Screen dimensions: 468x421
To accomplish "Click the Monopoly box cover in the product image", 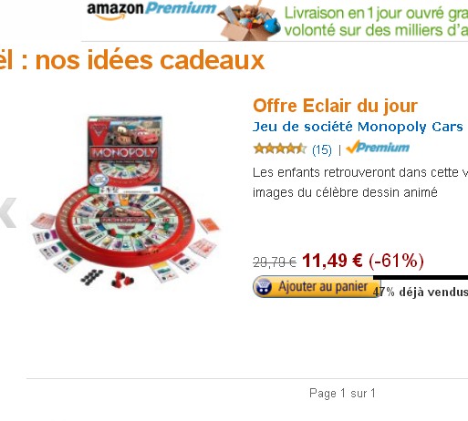I will coord(125,151).
